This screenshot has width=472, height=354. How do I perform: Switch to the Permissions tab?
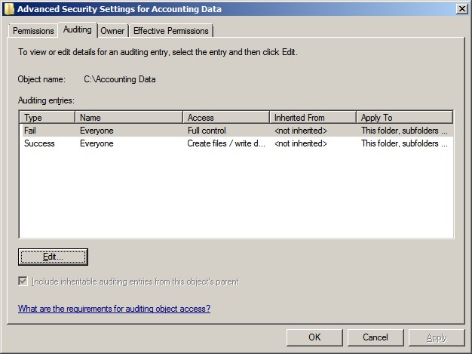pyautogui.click(x=33, y=31)
